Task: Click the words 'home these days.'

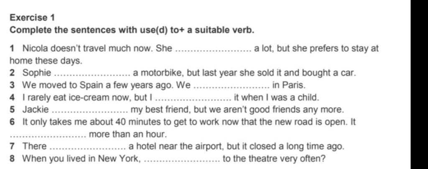Action: click(46, 61)
